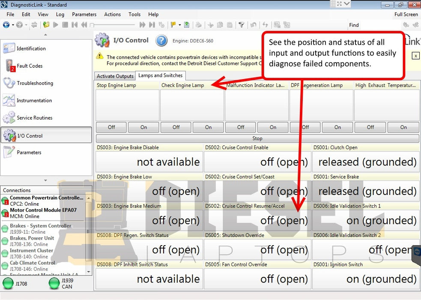
Task: Click the Stop log playback square
Action: [x=65, y=25]
